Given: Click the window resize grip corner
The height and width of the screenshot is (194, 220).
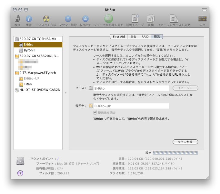Looking at the screenshot, I should tap(208, 178).
